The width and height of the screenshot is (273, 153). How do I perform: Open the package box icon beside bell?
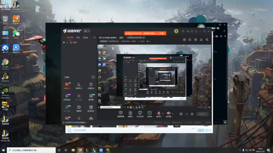pos(196,39)
